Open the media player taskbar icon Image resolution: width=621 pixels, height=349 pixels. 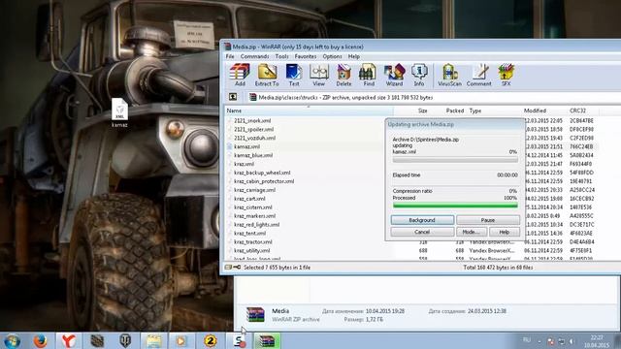[x=181, y=340]
